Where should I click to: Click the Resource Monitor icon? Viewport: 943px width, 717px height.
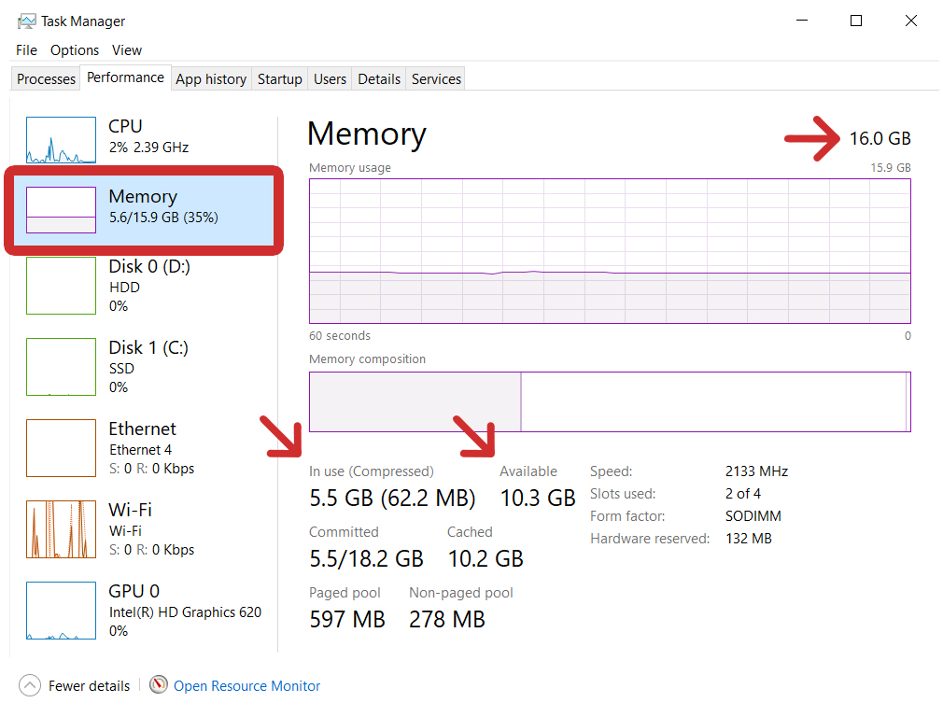tap(159, 685)
